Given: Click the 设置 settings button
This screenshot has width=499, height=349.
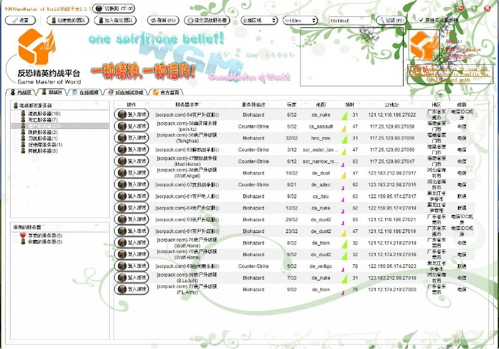Looking at the screenshot, I should pos(21,21).
